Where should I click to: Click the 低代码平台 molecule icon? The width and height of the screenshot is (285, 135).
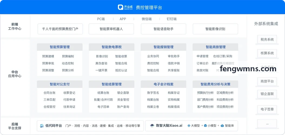[x=42, y=126]
